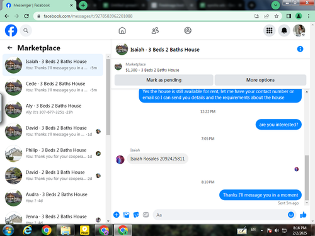Click Isaiah's avatar next to his message
The width and height of the screenshot is (315, 236).
click(120, 159)
